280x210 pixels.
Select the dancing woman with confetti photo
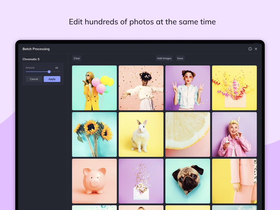(141, 88)
